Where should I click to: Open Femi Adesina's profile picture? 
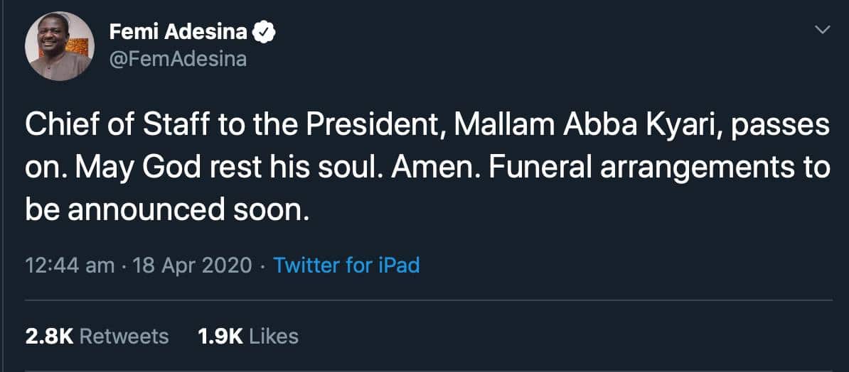point(60,46)
